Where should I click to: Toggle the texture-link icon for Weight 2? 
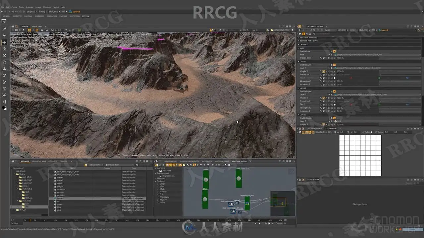click(x=324, y=98)
